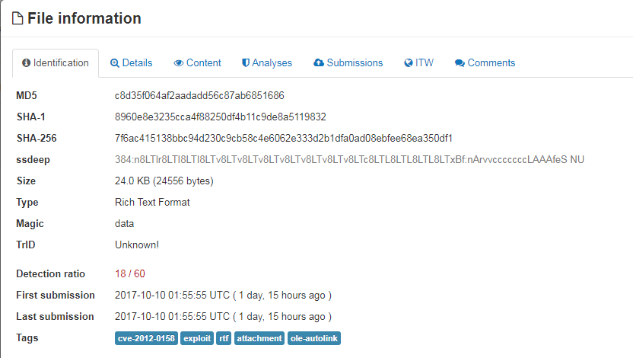Click the exploit tag
The width and height of the screenshot is (633, 358).
197,338
